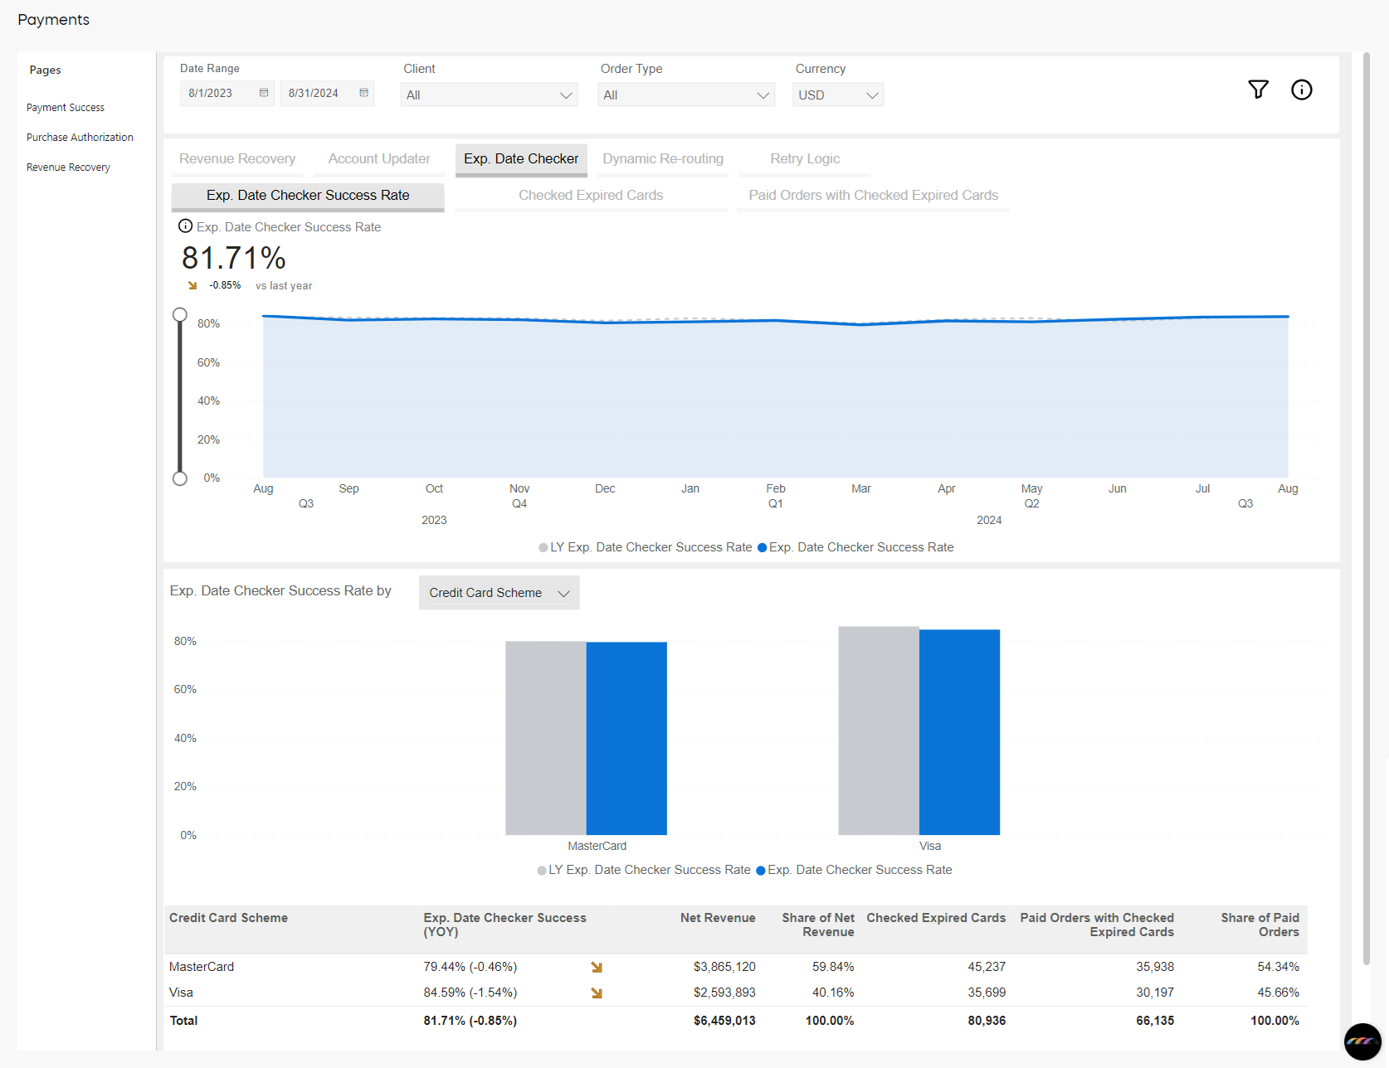Show Paid Orders with Checked Expired Cards sub-tab
1389x1068 pixels.
(x=873, y=196)
